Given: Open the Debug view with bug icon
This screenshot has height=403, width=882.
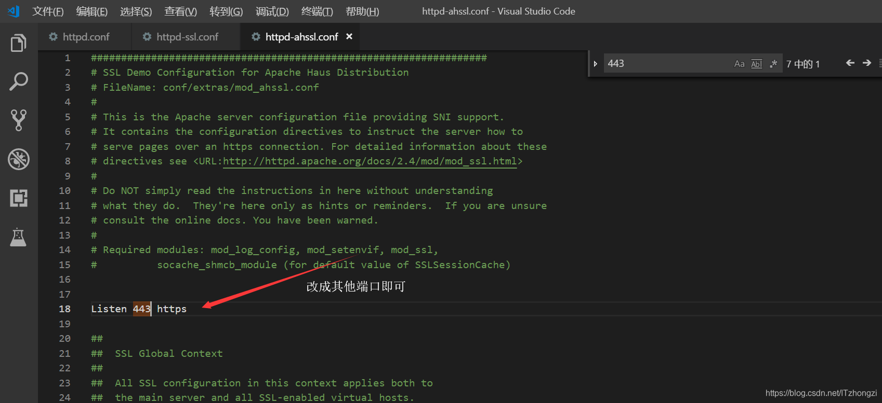Looking at the screenshot, I should (x=19, y=159).
